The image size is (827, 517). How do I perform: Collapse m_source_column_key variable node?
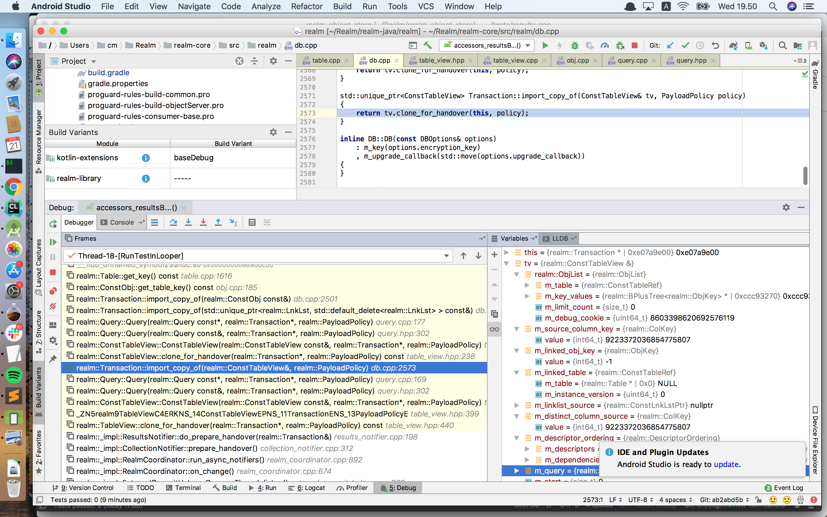coord(517,329)
